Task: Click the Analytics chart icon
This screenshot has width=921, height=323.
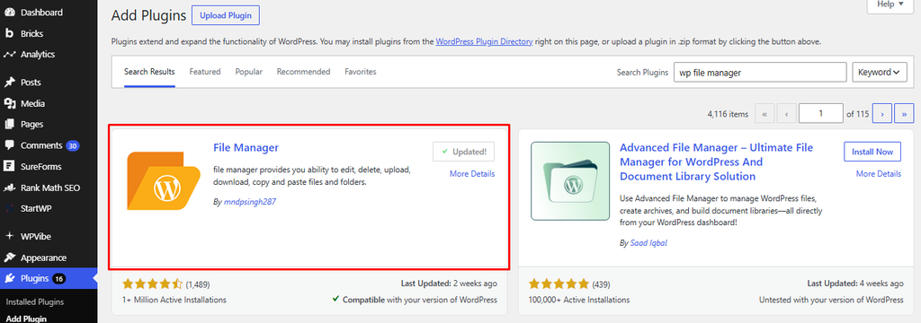Action: (x=9, y=55)
